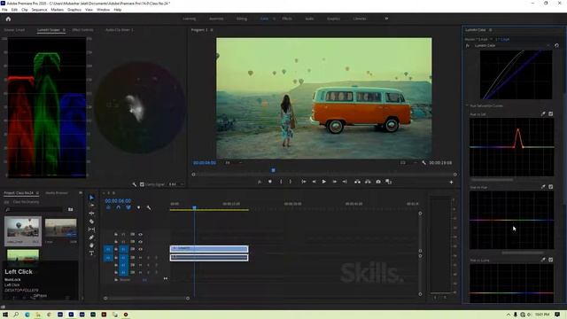Image resolution: width=567 pixels, height=319 pixels.
Task: Pick Hue vs Sat eyedropper
Action: pyautogui.click(x=543, y=114)
